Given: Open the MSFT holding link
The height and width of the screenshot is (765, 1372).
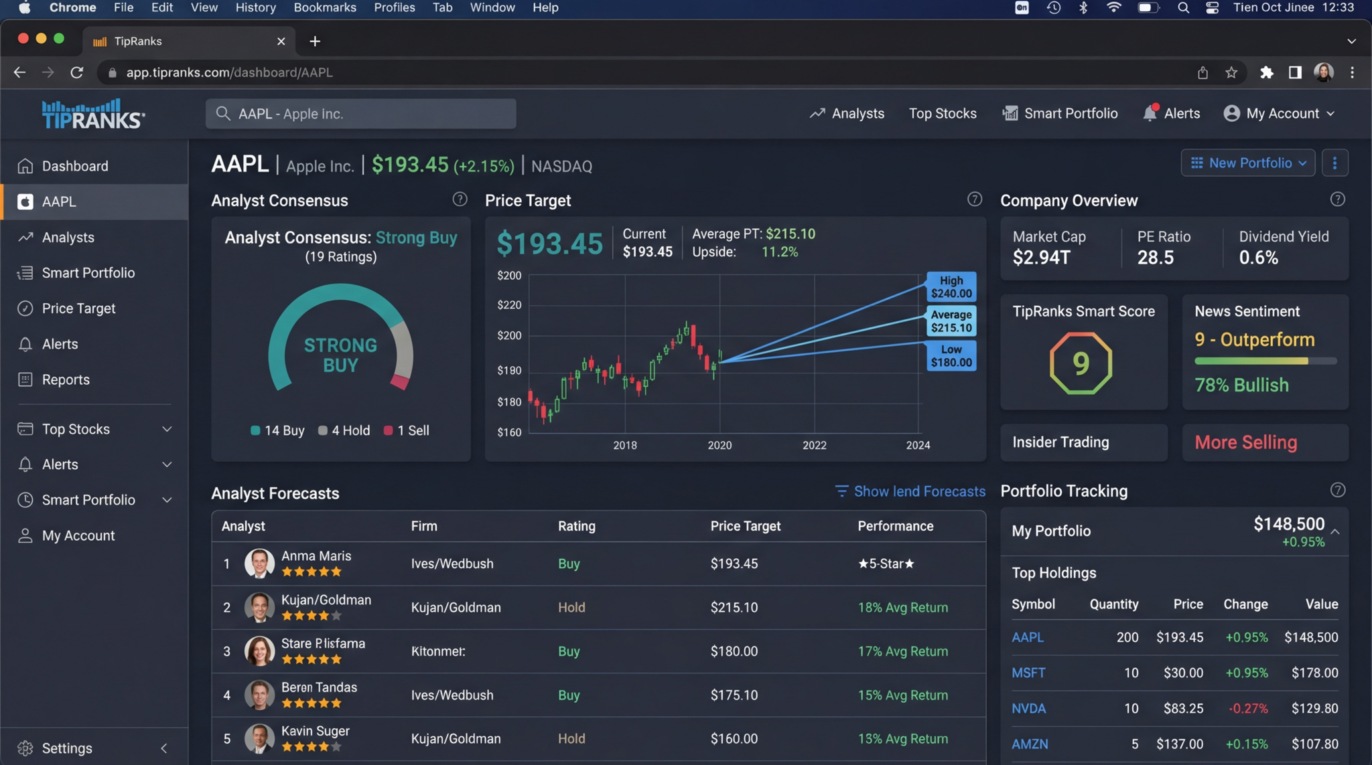Looking at the screenshot, I should (x=1028, y=673).
